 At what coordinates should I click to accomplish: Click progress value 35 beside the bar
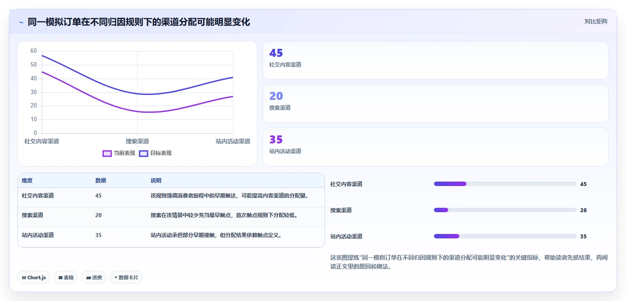pyautogui.click(x=583, y=236)
